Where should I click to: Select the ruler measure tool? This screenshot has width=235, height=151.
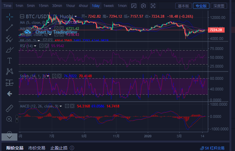point(9,108)
